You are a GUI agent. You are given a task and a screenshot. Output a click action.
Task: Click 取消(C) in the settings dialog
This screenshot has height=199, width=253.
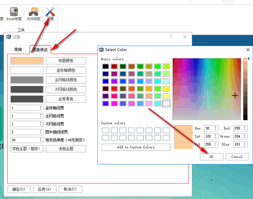[x=70, y=189]
